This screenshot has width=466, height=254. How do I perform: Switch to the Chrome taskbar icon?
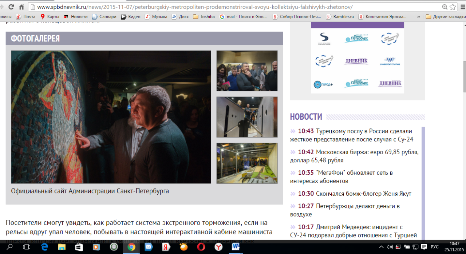pos(131,247)
